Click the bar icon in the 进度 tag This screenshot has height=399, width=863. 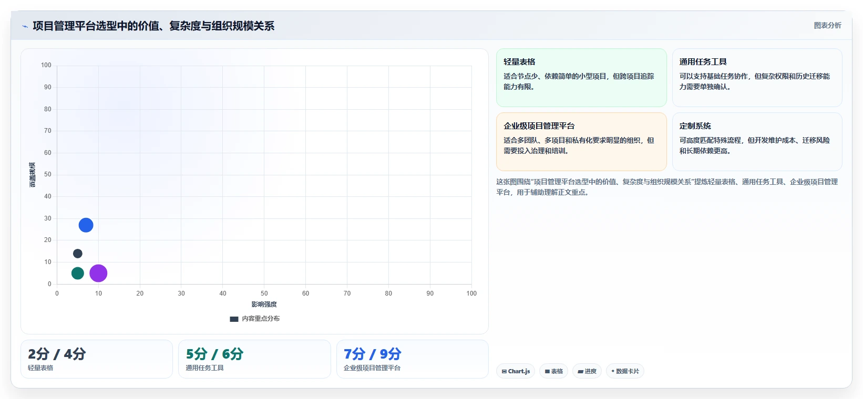click(x=580, y=371)
